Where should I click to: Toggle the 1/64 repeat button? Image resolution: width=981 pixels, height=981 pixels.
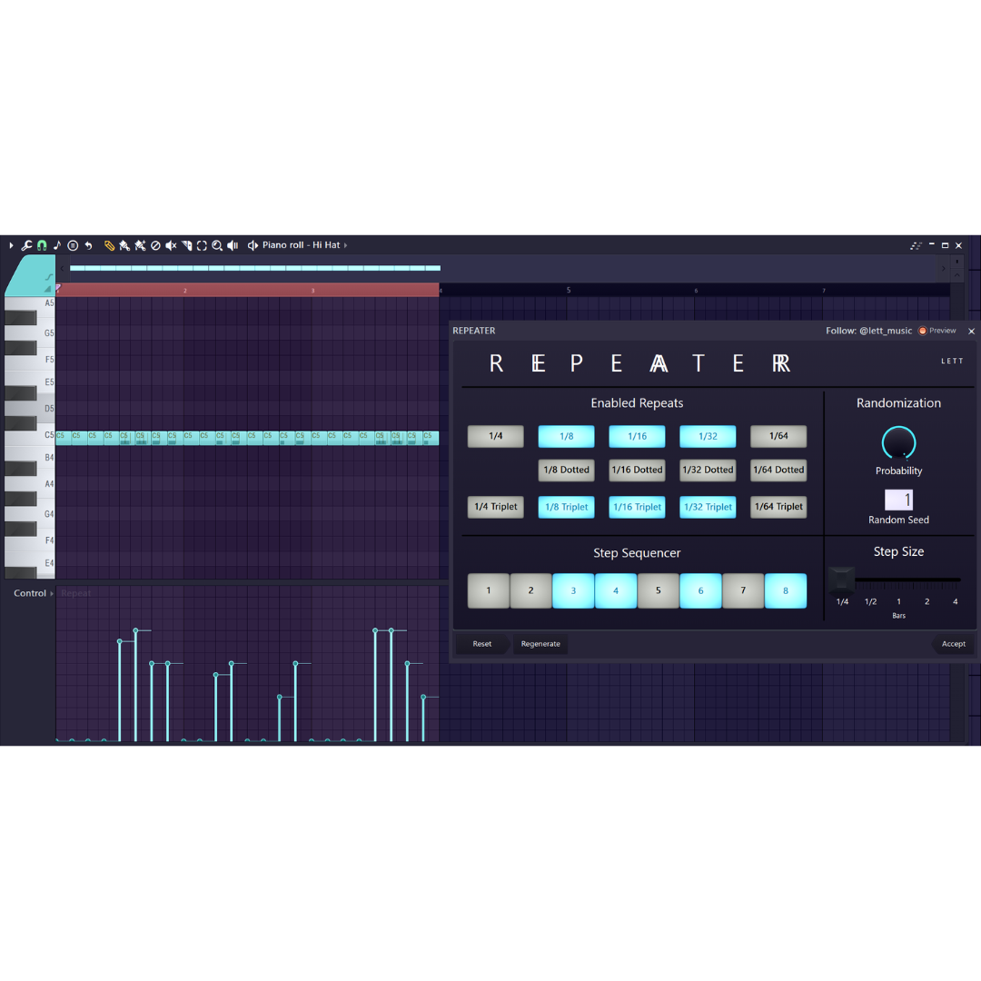click(778, 436)
